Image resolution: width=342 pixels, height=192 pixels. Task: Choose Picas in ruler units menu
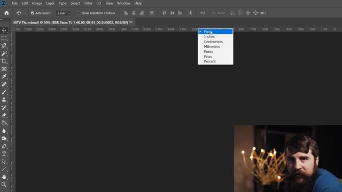(x=215, y=57)
